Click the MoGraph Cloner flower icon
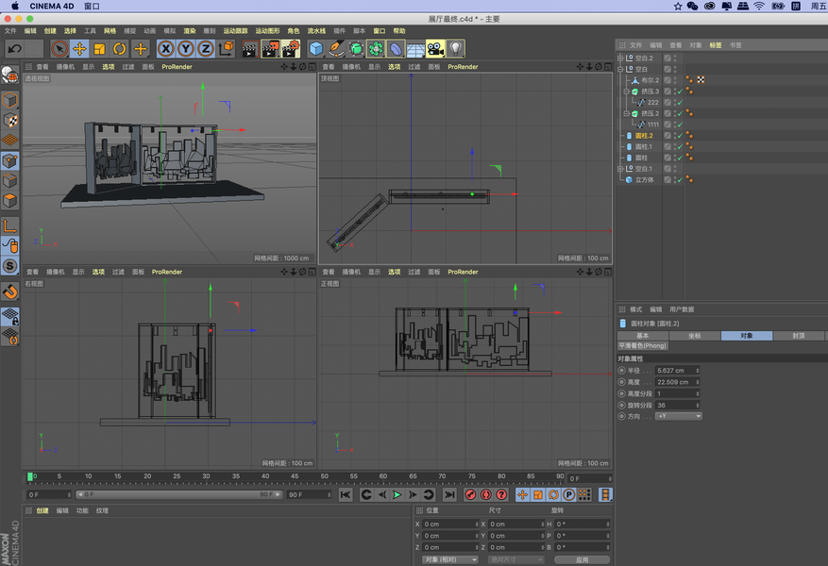 [376, 49]
